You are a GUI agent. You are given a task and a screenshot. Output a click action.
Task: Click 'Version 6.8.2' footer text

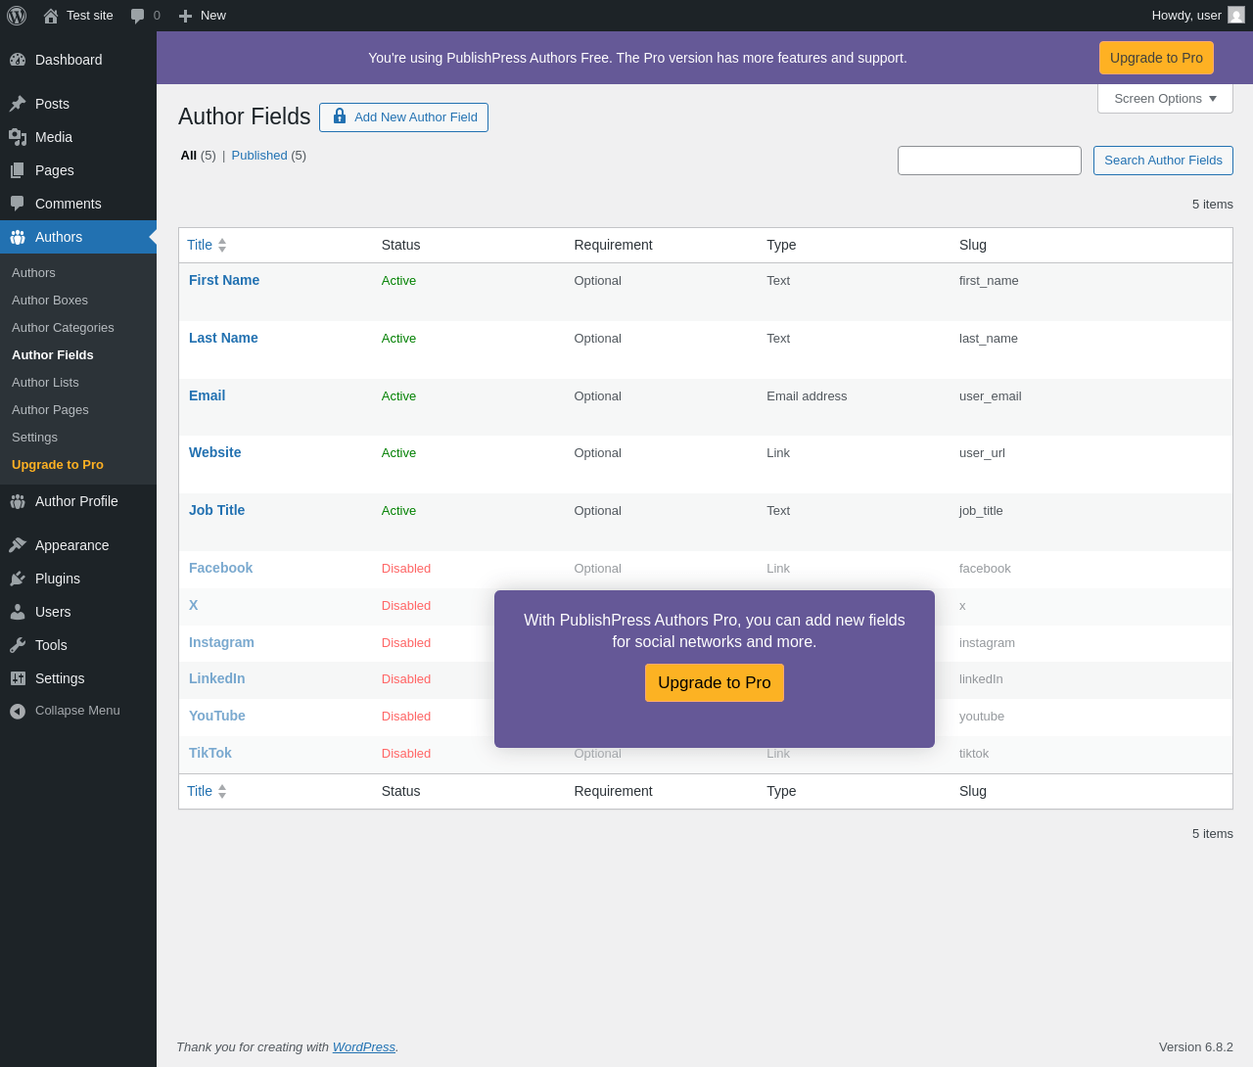(x=1195, y=1047)
